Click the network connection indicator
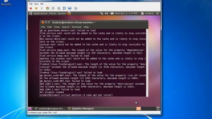The height and width of the screenshot is (119, 212). pyautogui.click(x=102, y=13)
